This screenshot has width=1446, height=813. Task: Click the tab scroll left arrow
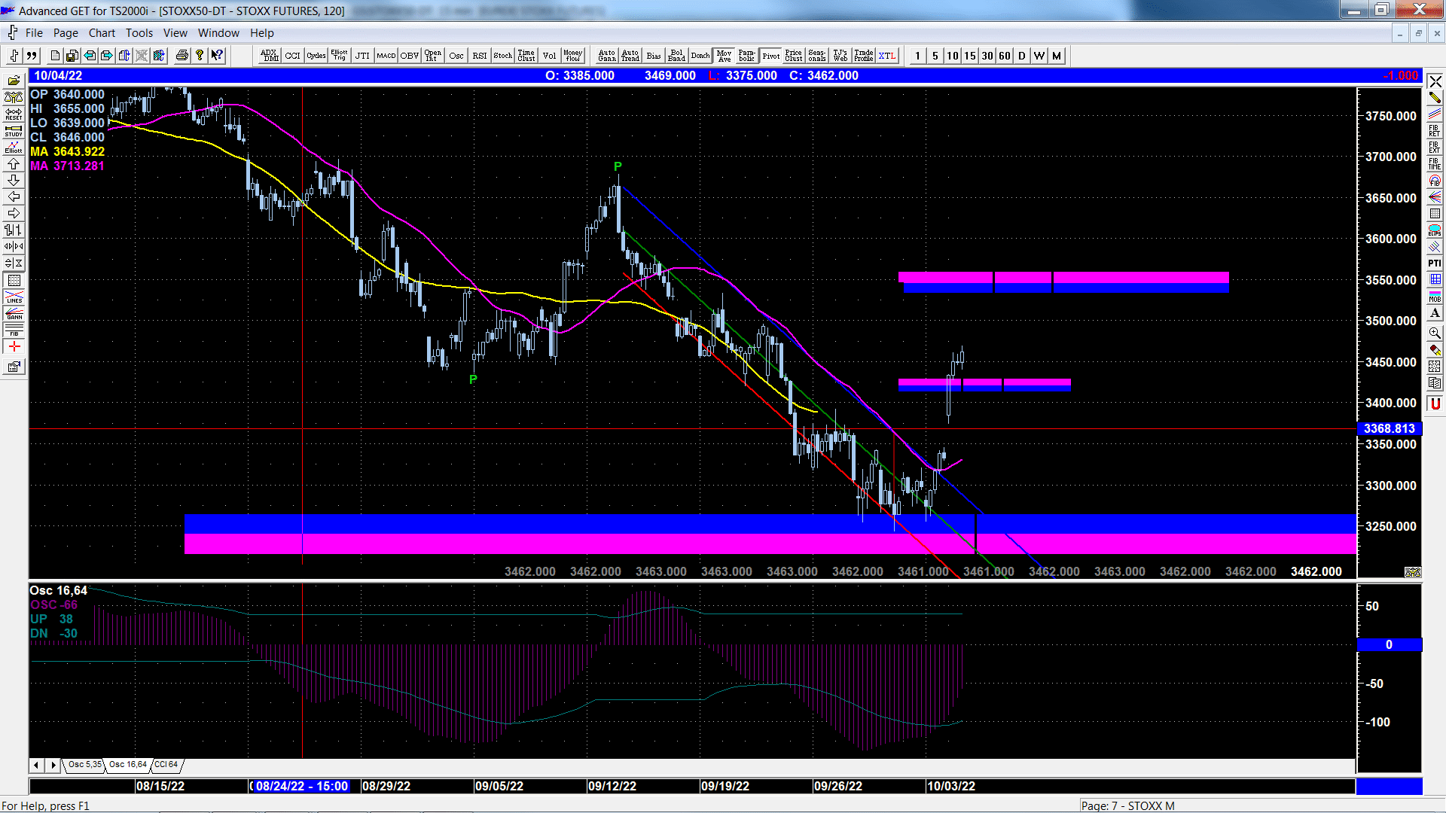click(36, 765)
